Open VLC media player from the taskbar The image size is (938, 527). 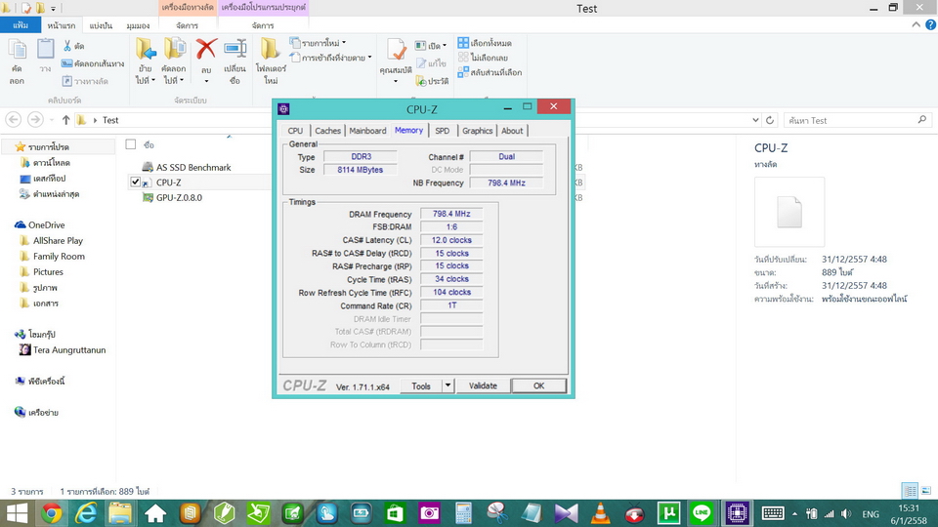[x=600, y=513]
